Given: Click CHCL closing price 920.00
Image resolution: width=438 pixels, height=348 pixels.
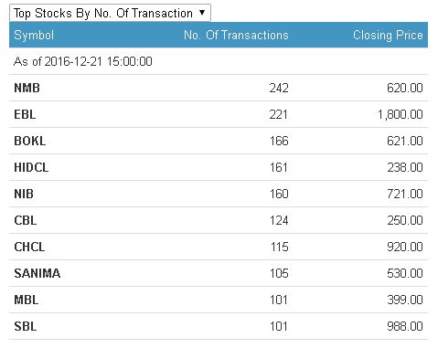Looking at the screenshot, I should (x=405, y=247).
